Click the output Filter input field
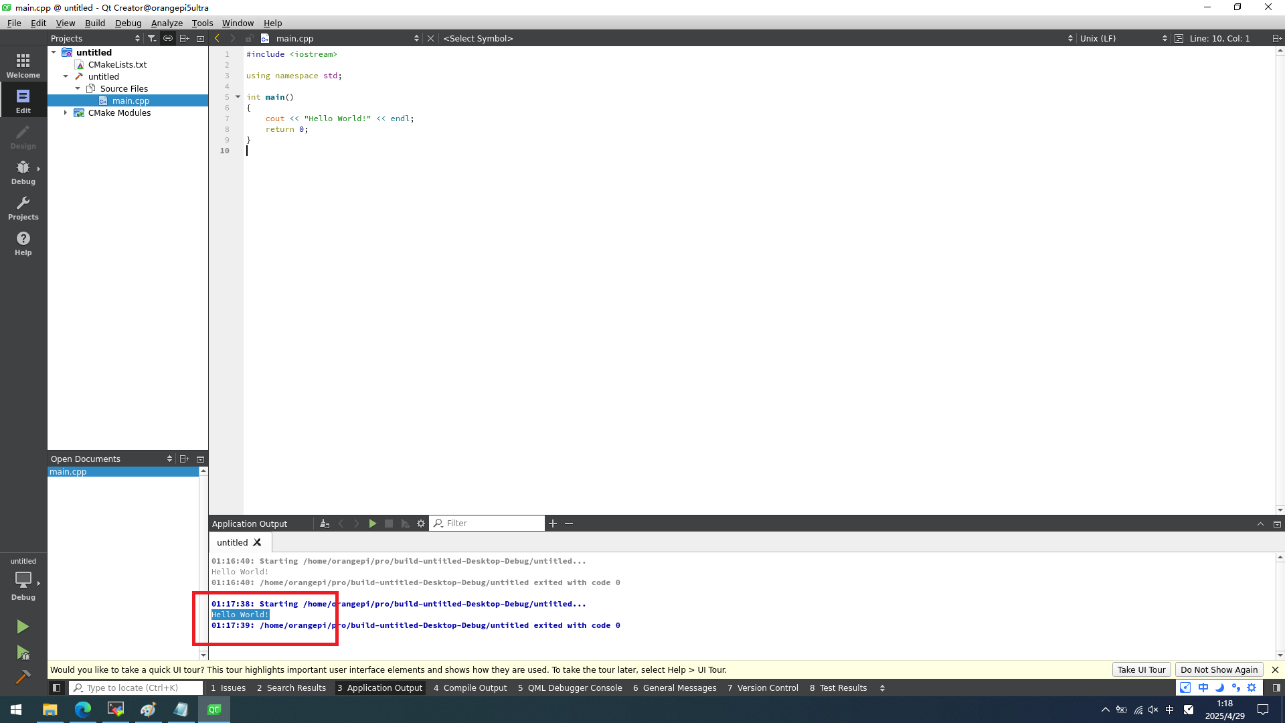The height and width of the screenshot is (723, 1285). (x=493, y=524)
